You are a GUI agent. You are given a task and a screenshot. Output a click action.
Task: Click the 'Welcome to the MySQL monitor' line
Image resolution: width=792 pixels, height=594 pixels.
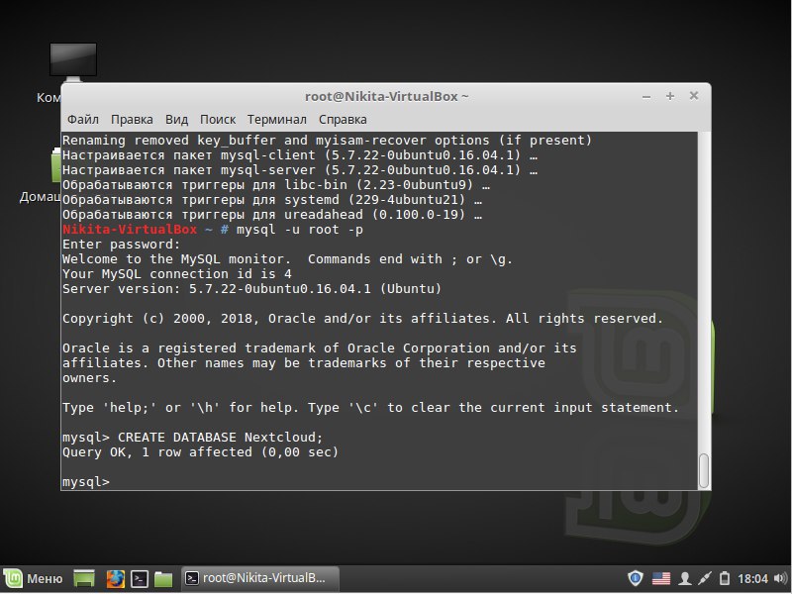(x=287, y=259)
